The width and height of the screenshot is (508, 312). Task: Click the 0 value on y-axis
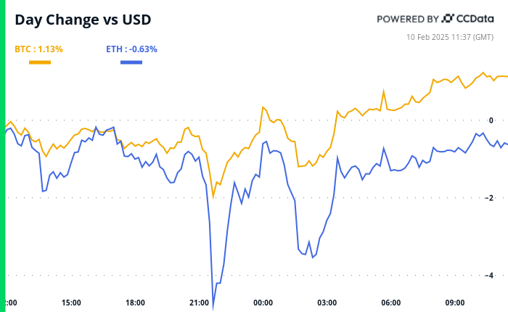pos(491,120)
